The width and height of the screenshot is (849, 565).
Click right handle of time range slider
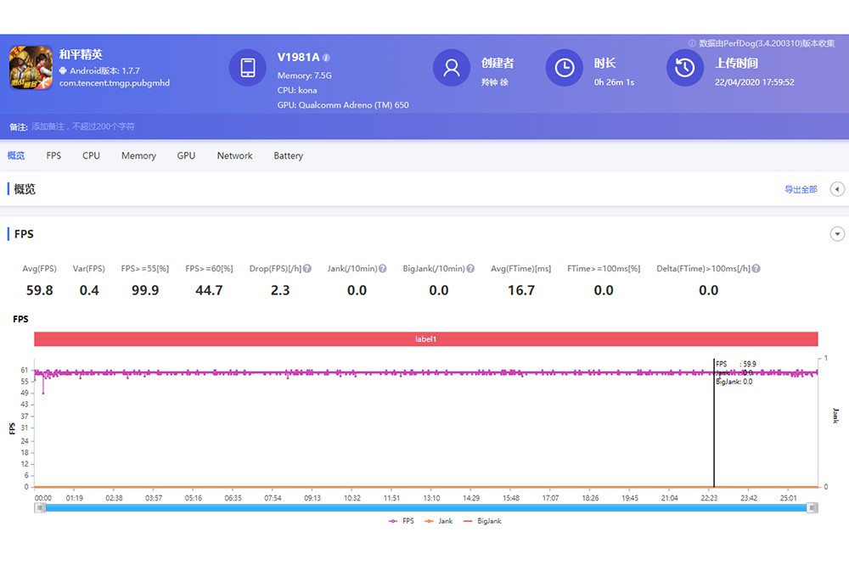(812, 507)
